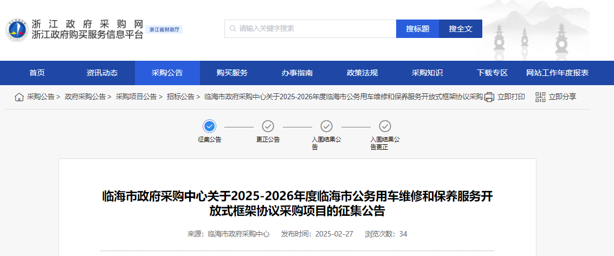The width and height of the screenshot is (614, 256).
Task: Select the 更正公告 step circle
Action: click(268, 126)
